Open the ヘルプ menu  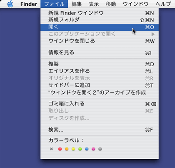(x=163, y=4)
